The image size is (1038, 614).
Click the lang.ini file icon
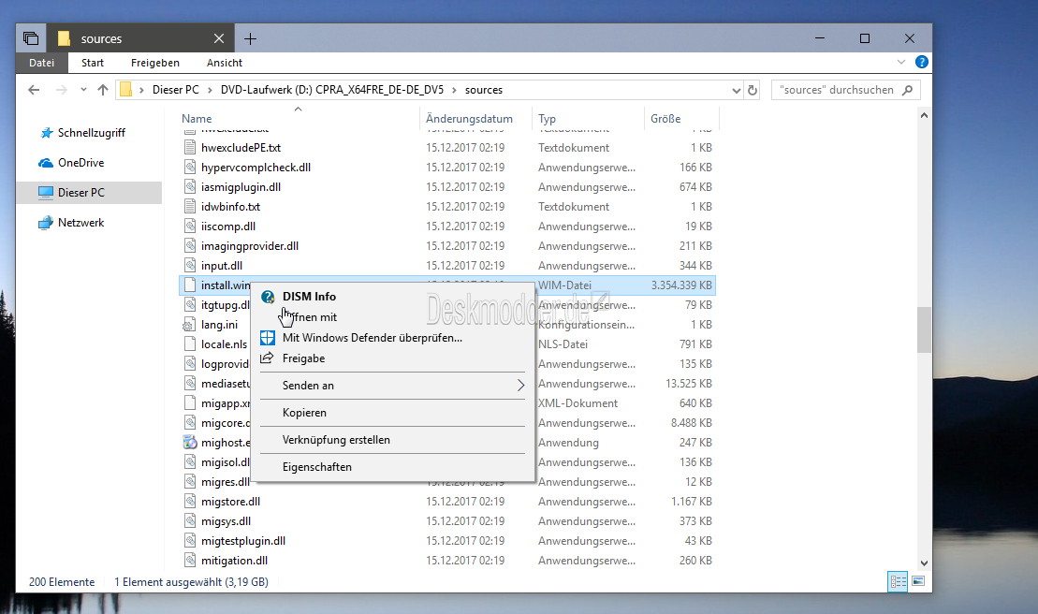(190, 325)
